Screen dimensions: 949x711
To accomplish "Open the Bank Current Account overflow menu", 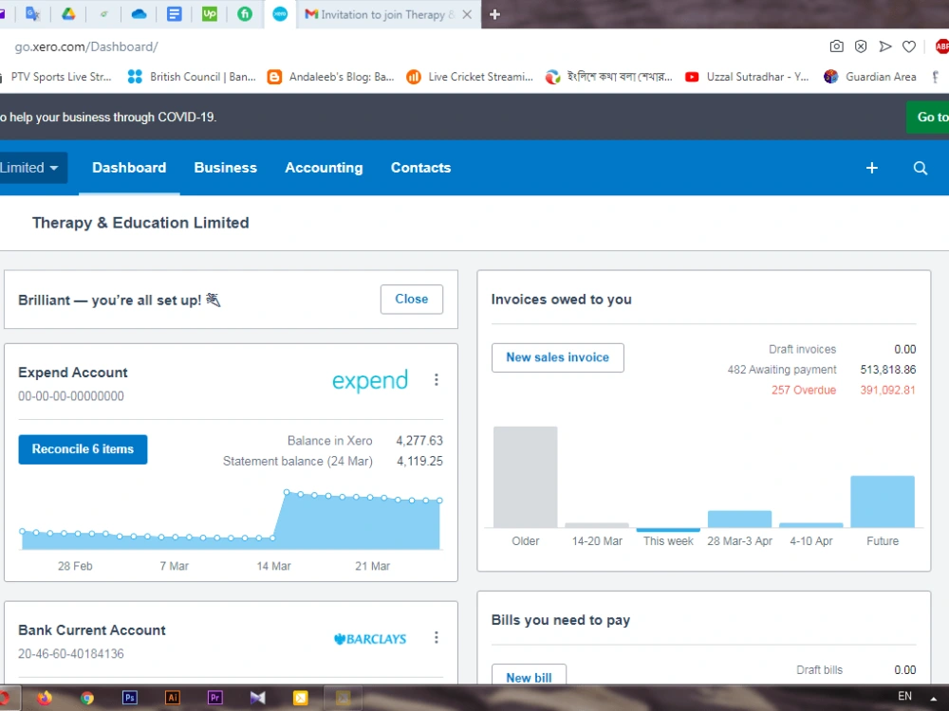I will pyautogui.click(x=437, y=638).
